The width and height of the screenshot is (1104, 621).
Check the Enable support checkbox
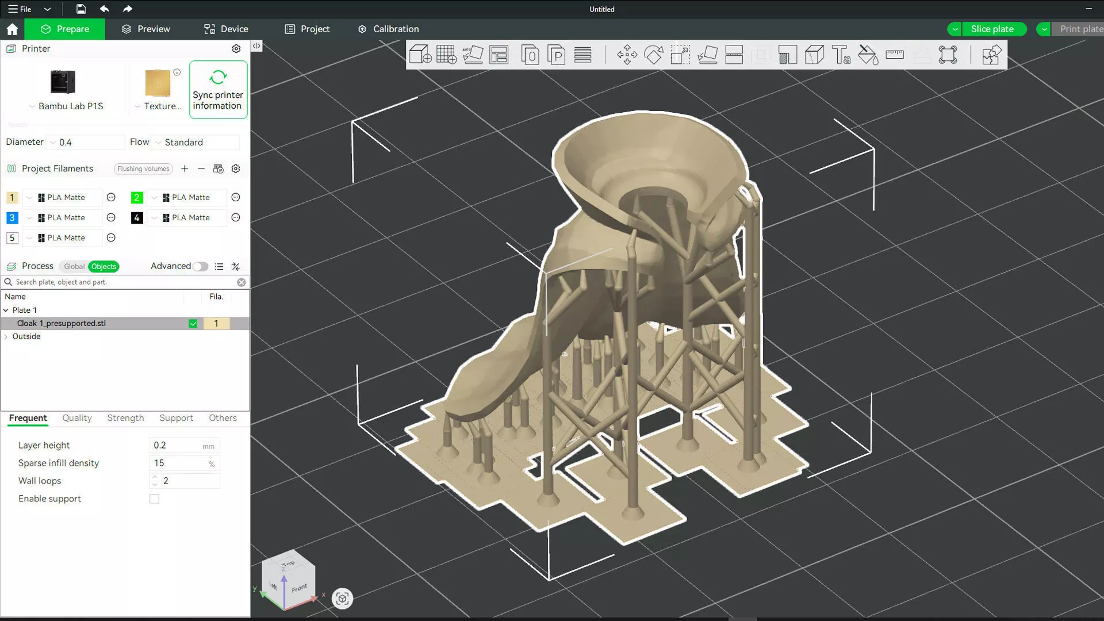pyautogui.click(x=154, y=499)
